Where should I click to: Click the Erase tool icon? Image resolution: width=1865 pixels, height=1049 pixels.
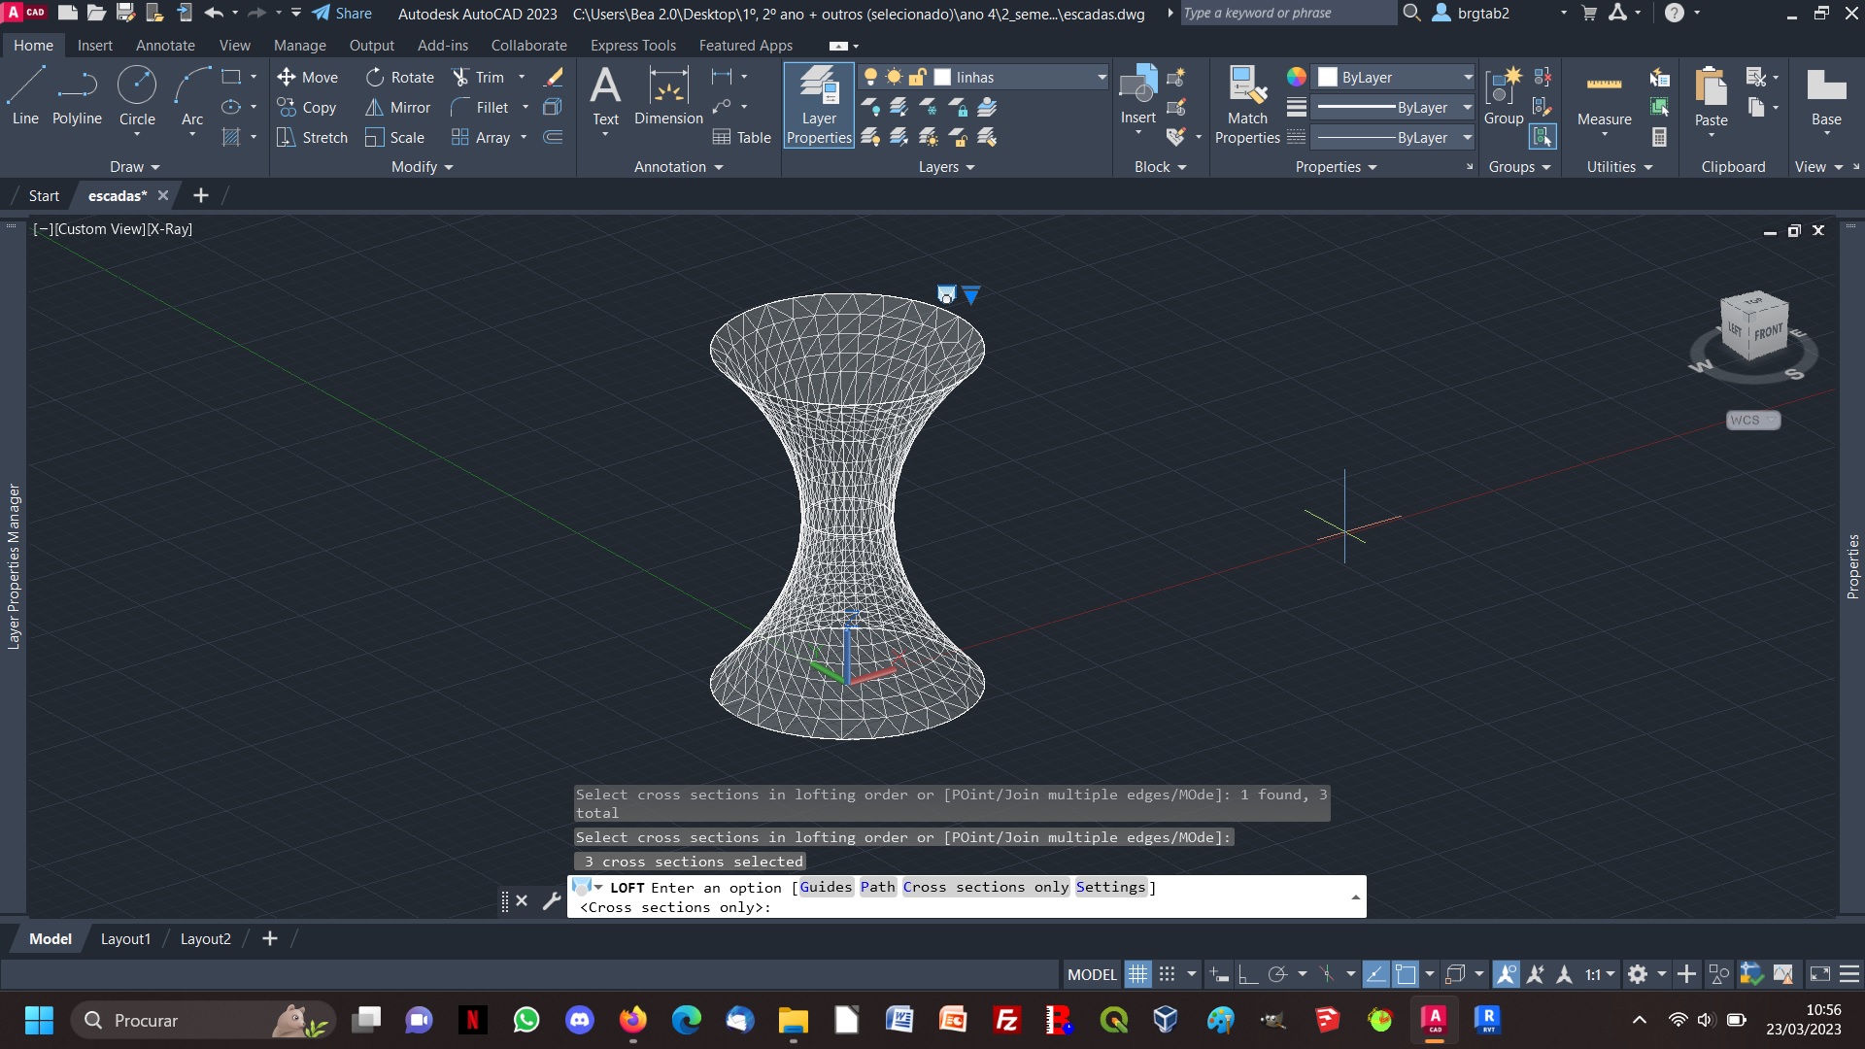pyautogui.click(x=554, y=77)
